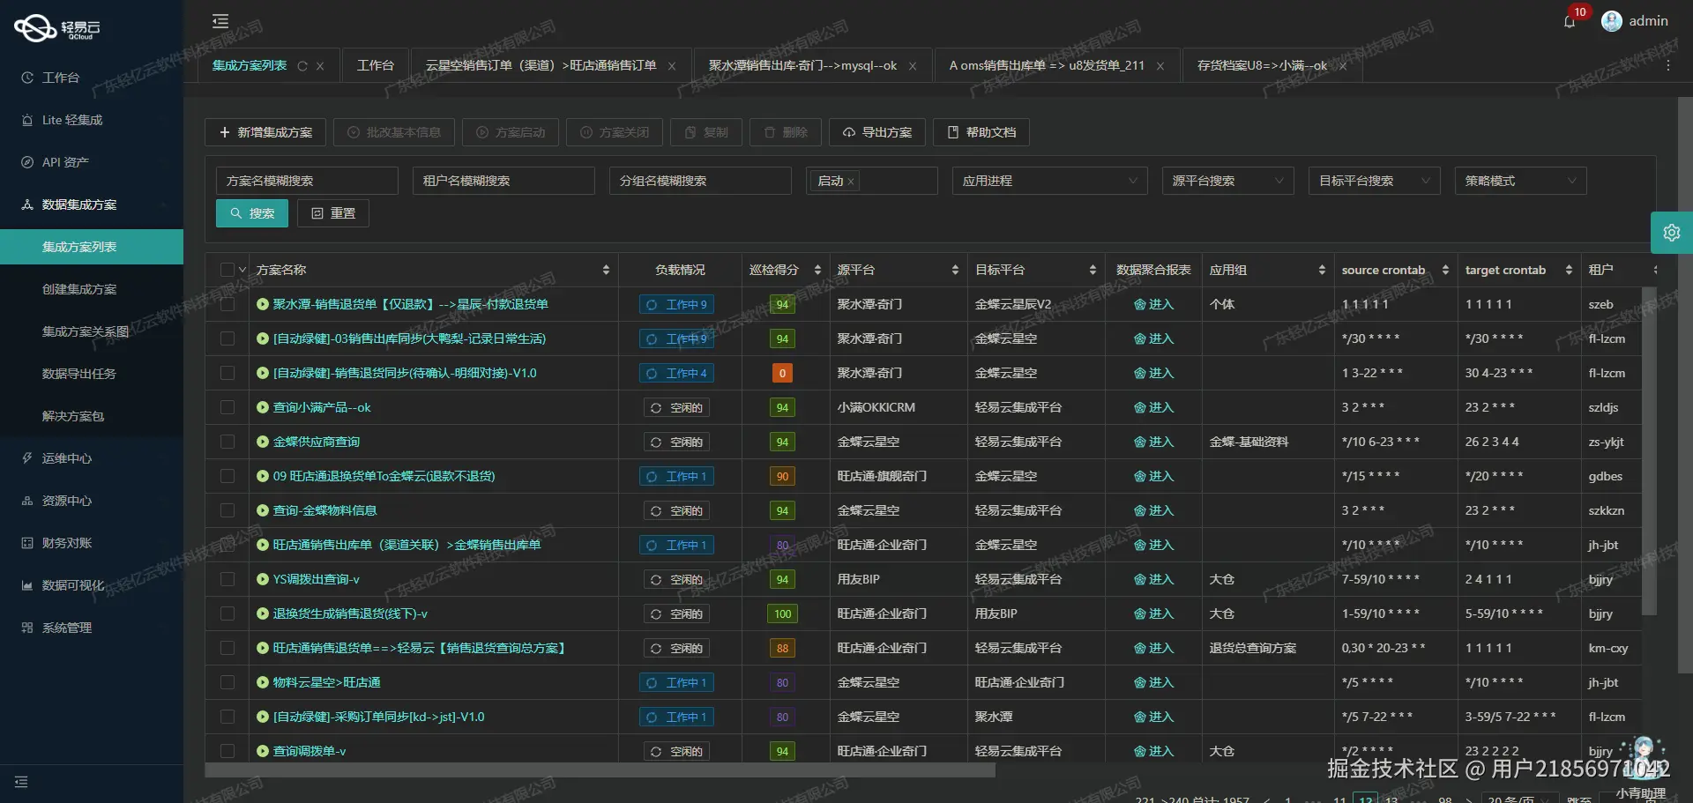1693x803 pixels.
Task: Click inside the 方案名模糊搜索 input field
Action: coord(306,181)
